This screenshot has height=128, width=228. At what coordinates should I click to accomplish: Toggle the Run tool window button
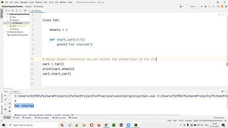[7, 118]
